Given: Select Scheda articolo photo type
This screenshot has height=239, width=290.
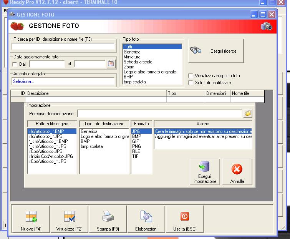Looking at the screenshot, I should (x=152, y=62).
